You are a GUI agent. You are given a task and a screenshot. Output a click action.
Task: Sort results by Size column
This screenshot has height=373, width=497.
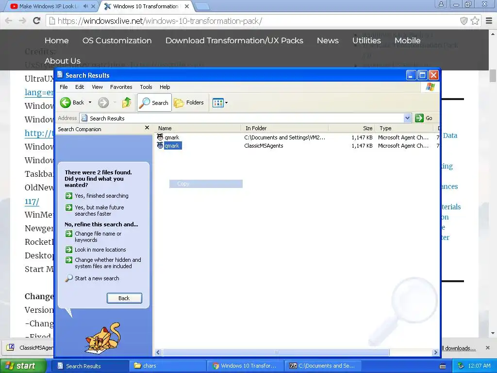(x=351, y=128)
